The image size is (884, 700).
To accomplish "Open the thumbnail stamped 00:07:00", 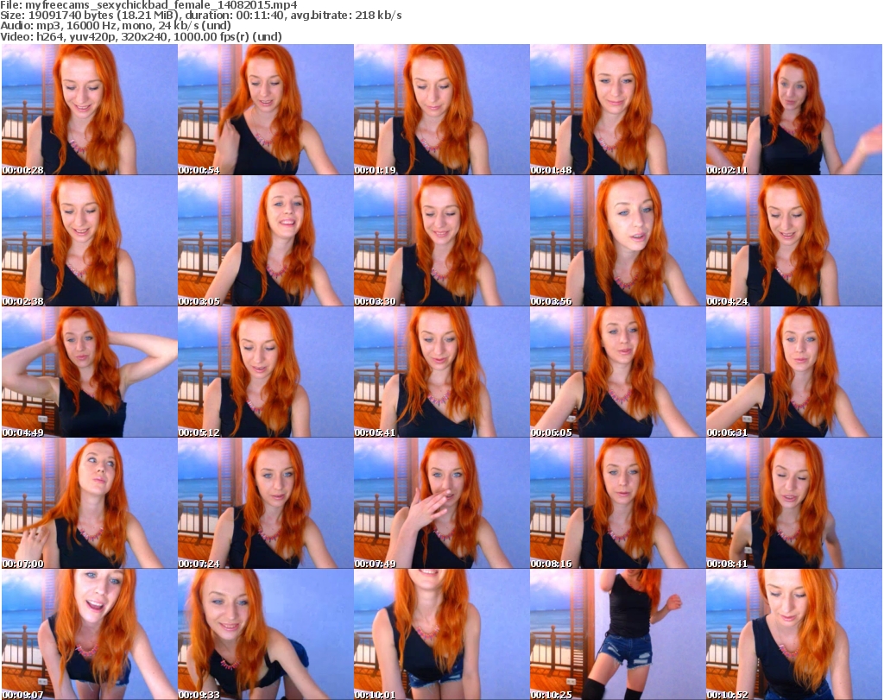I will (x=90, y=503).
